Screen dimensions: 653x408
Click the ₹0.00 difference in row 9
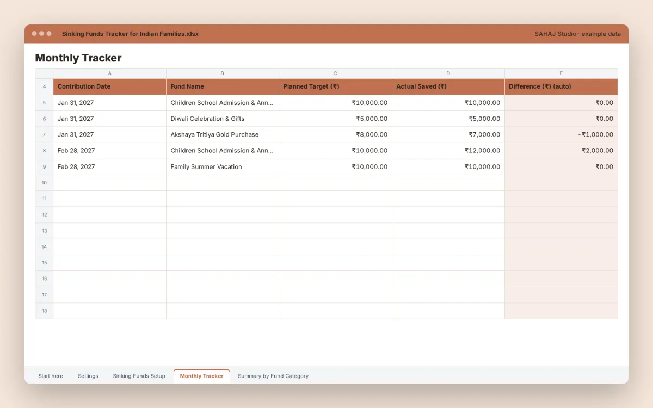coord(562,166)
